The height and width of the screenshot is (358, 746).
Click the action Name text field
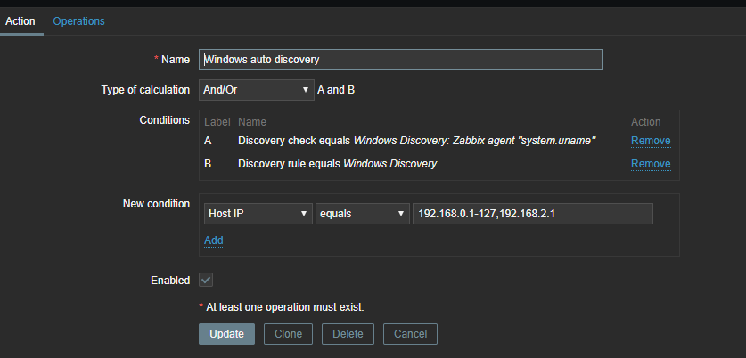click(x=400, y=60)
